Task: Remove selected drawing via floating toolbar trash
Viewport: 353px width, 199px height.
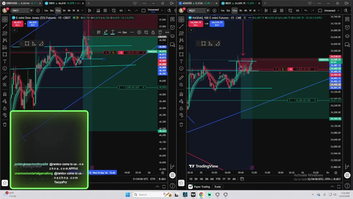Action: coord(160,32)
